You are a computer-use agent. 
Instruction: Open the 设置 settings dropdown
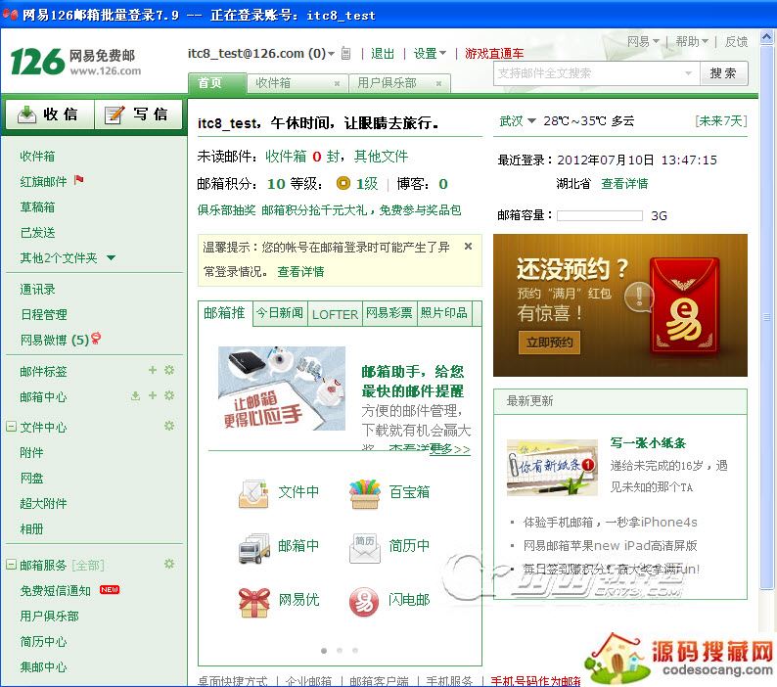[x=430, y=53]
